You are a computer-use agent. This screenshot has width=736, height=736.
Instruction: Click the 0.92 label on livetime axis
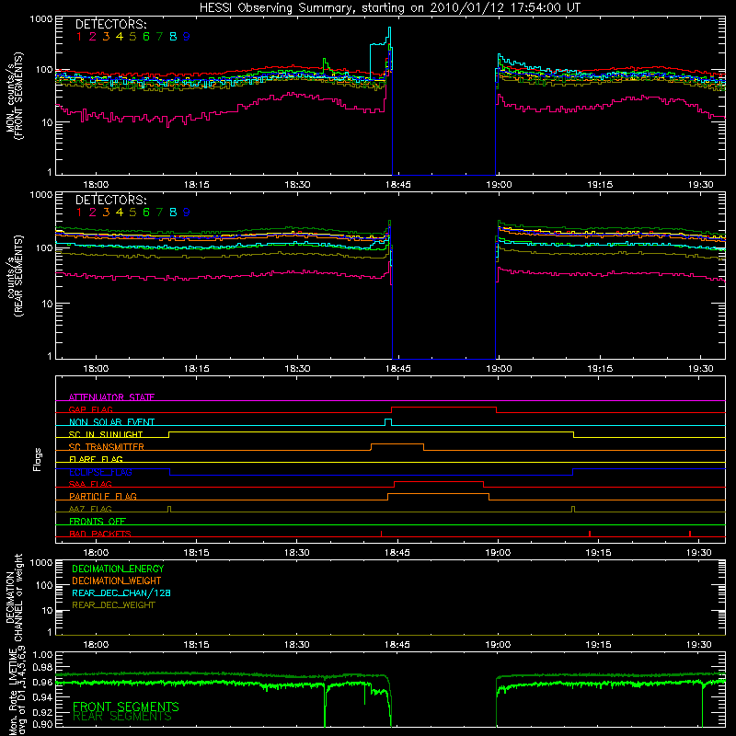click(42, 712)
